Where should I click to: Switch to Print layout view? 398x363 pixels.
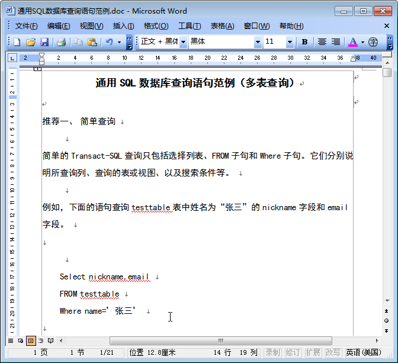[31, 340]
